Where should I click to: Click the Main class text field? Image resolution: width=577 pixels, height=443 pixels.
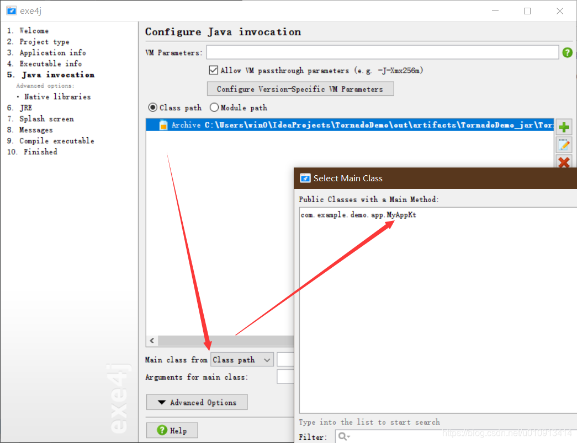tap(285, 360)
